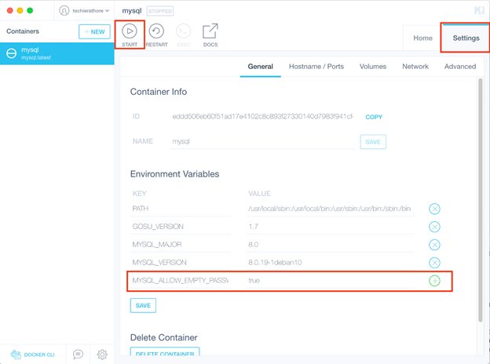Remove the MYSQL_MAJOR variable
Viewport: 490px width, 364px height.
[434, 245]
